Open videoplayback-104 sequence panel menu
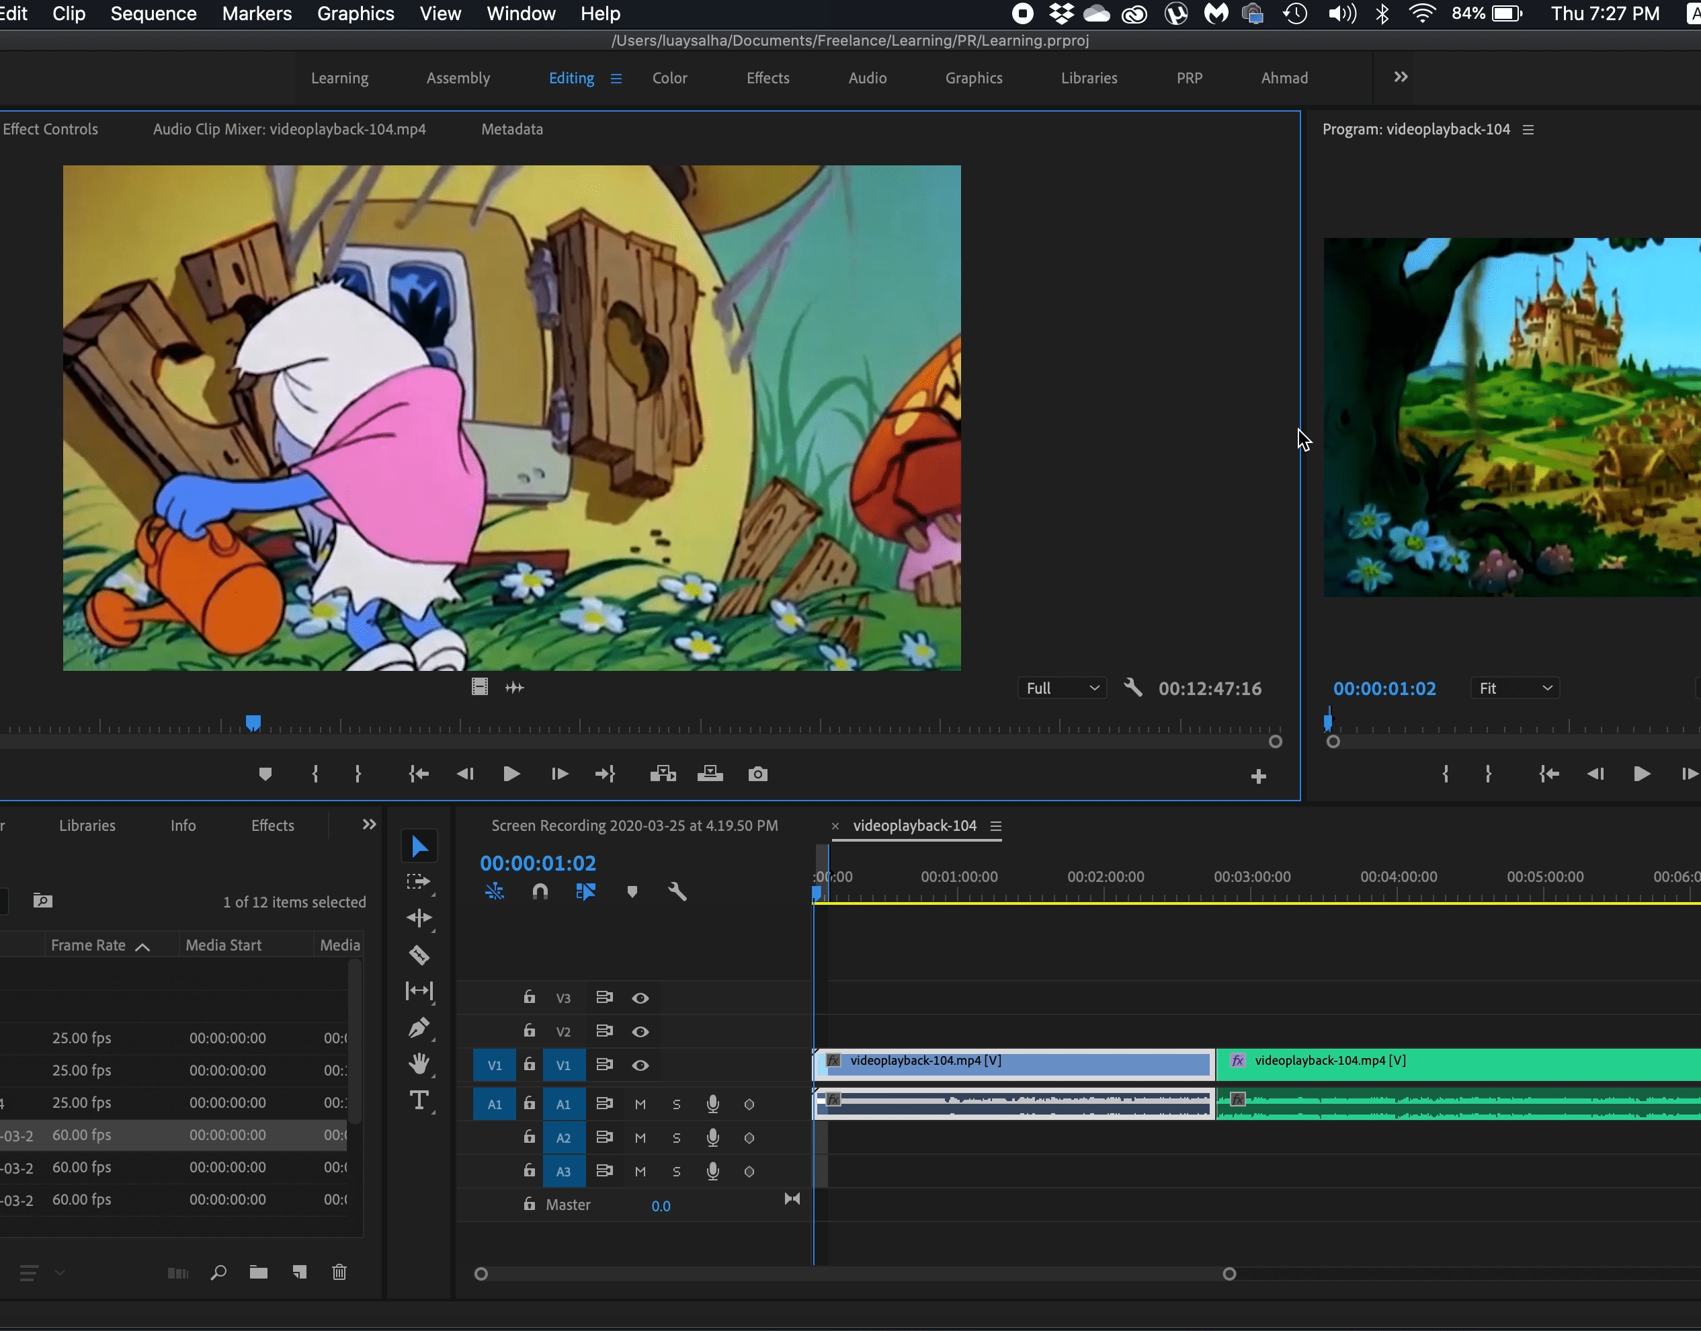The width and height of the screenshot is (1701, 1331). tap(996, 826)
